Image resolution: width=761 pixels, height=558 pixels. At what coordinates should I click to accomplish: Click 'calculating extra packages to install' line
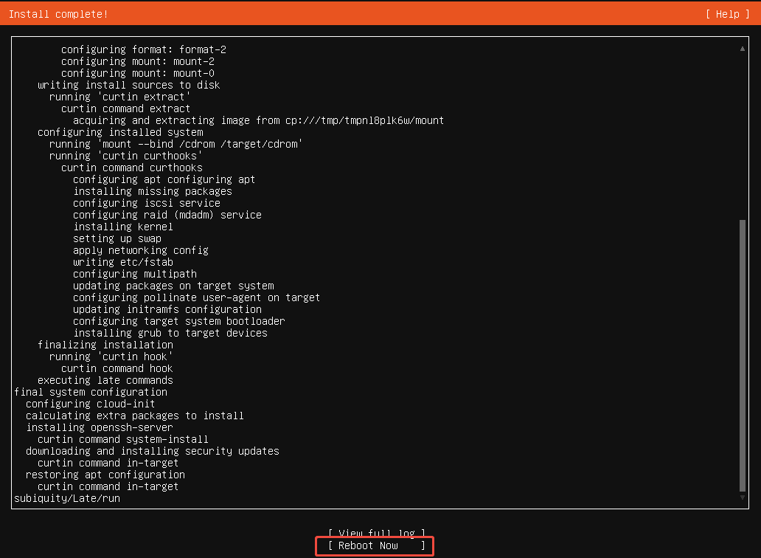(x=135, y=416)
